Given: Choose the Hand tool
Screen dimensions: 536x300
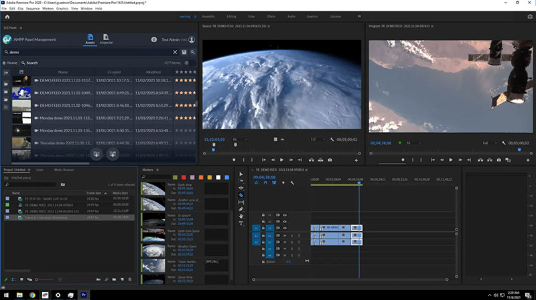Looking at the screenshot, I should tap(241, 216).
